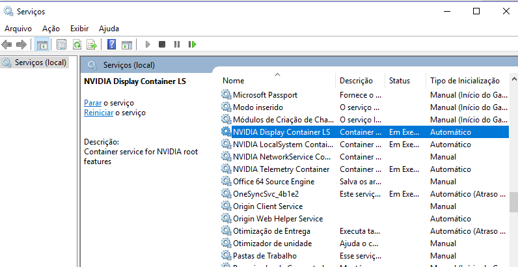Screen dimensions: 518x267
Task: Click the gear icon beside NVIDIA Display Container LS
Action: 226,132
